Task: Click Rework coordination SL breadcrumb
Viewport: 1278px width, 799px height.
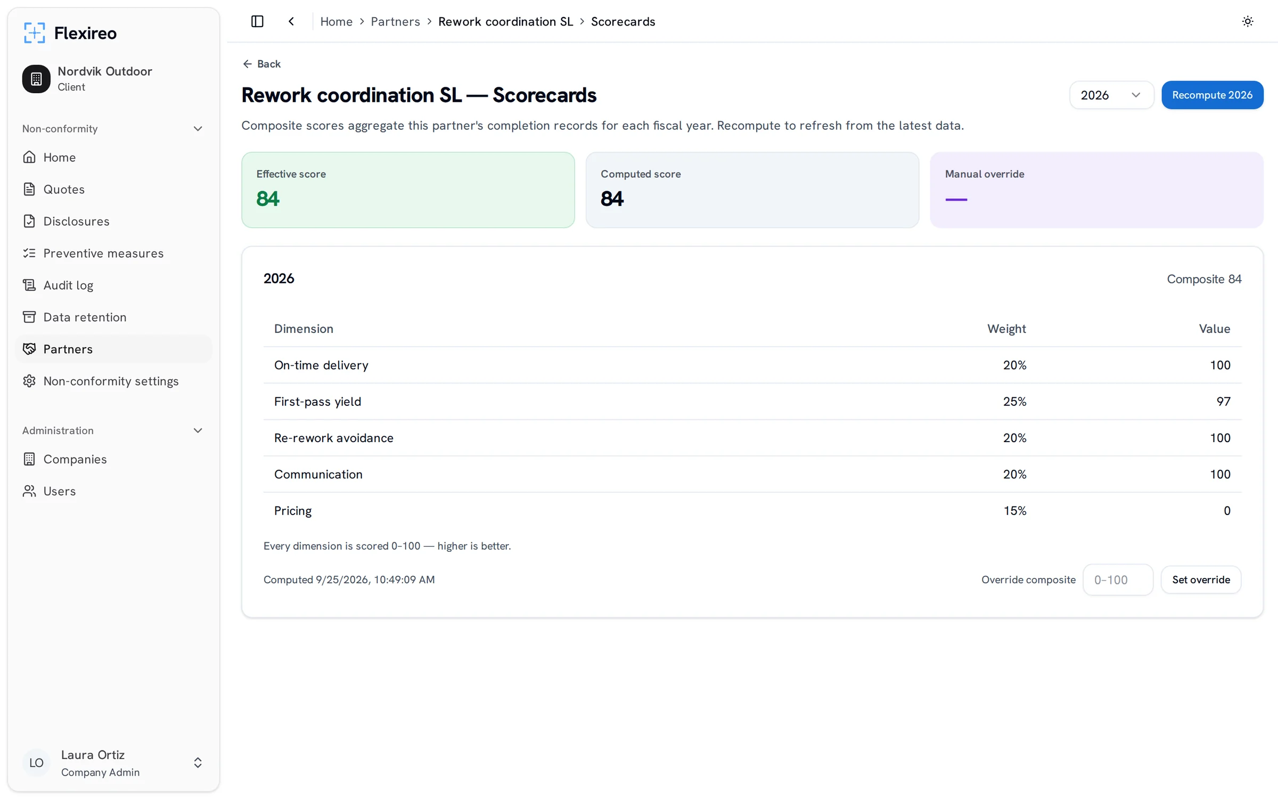Action: click(505, 21)
